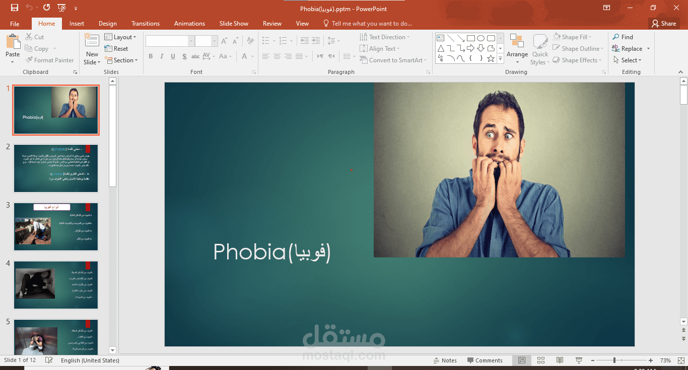Select the Oval shape in gallery
This screenshot has height=370, width=688.
(x=480, y=38)
